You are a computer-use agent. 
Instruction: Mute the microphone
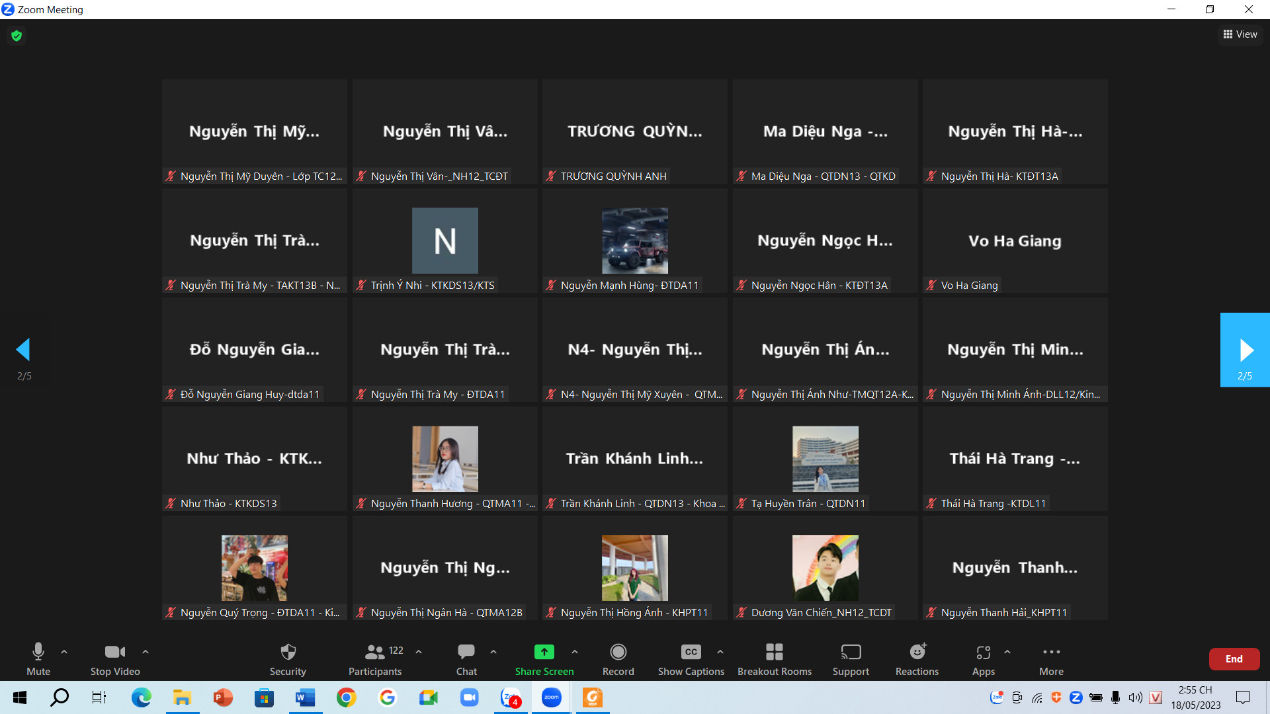[38, 653]
